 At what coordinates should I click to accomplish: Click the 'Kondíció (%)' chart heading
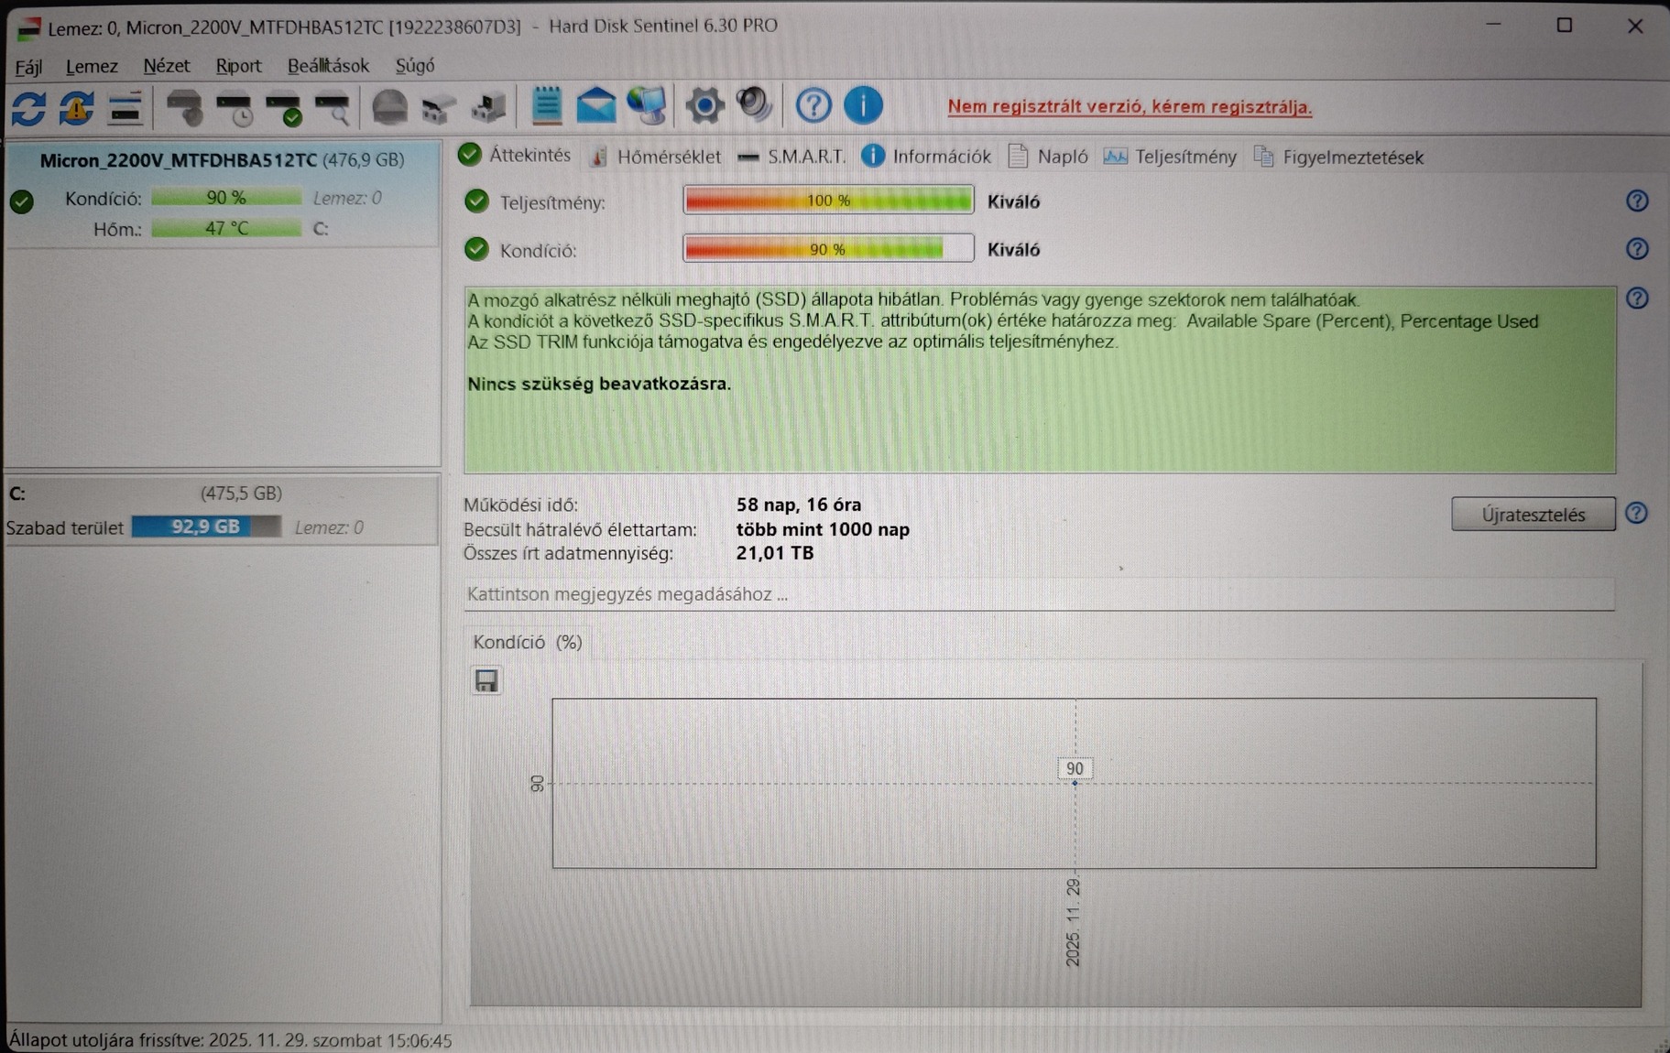click(528, 642)
